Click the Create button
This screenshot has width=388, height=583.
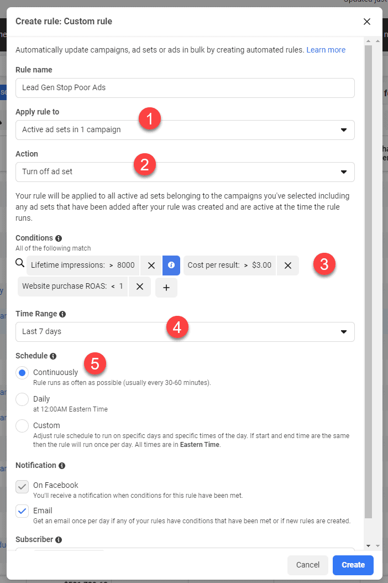[x=353, y=565]
